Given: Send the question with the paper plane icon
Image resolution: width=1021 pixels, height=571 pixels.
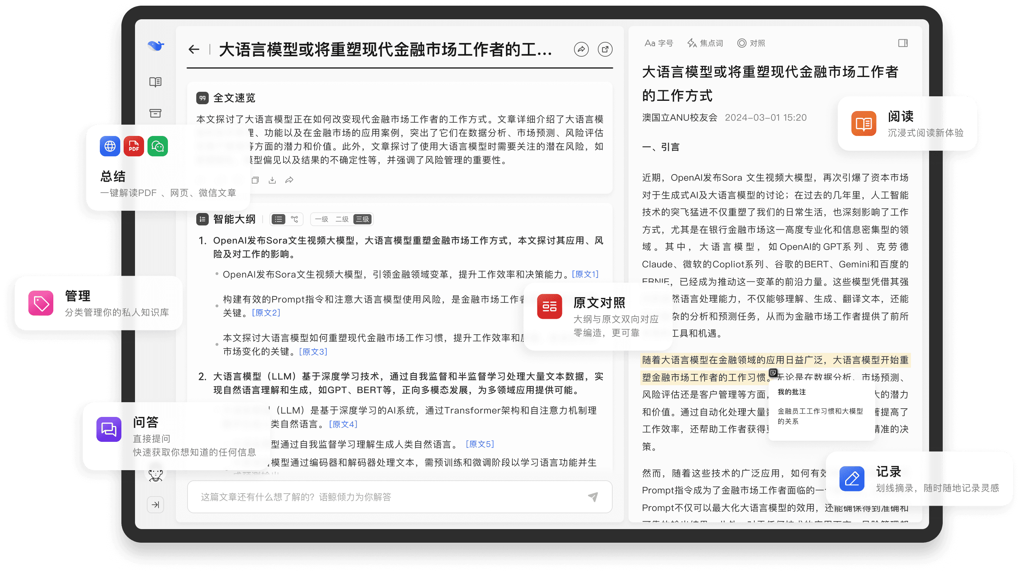Looking at the screenshot, I should (593, 497).
